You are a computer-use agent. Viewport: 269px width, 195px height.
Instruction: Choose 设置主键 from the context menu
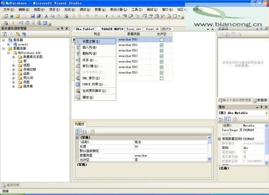click(x=96, y=42)
